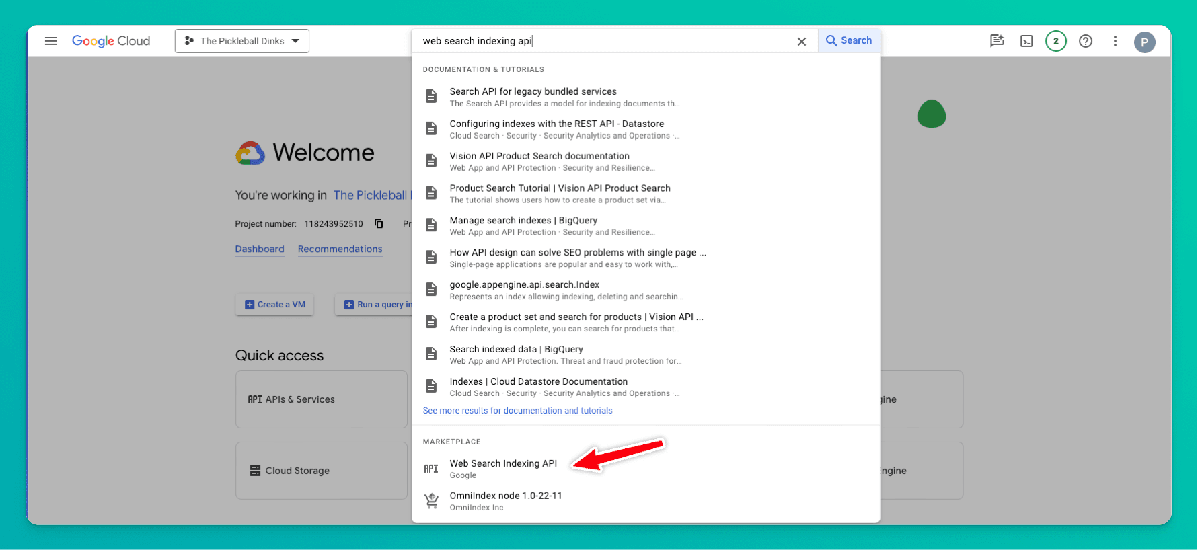Open Search API for legacy bundled services

pos(646,97)
